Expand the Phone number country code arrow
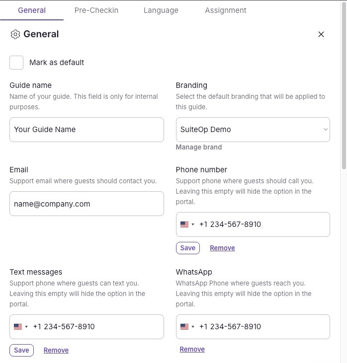 [x=193, y=224]
